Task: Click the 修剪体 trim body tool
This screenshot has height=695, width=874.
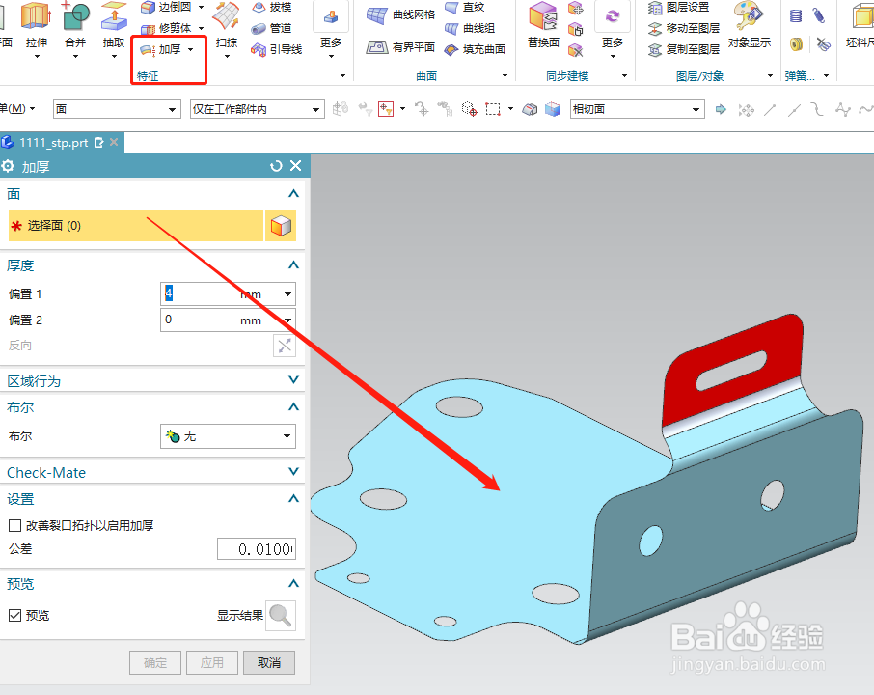Action: pyautogui.click(x=166, y=28)
